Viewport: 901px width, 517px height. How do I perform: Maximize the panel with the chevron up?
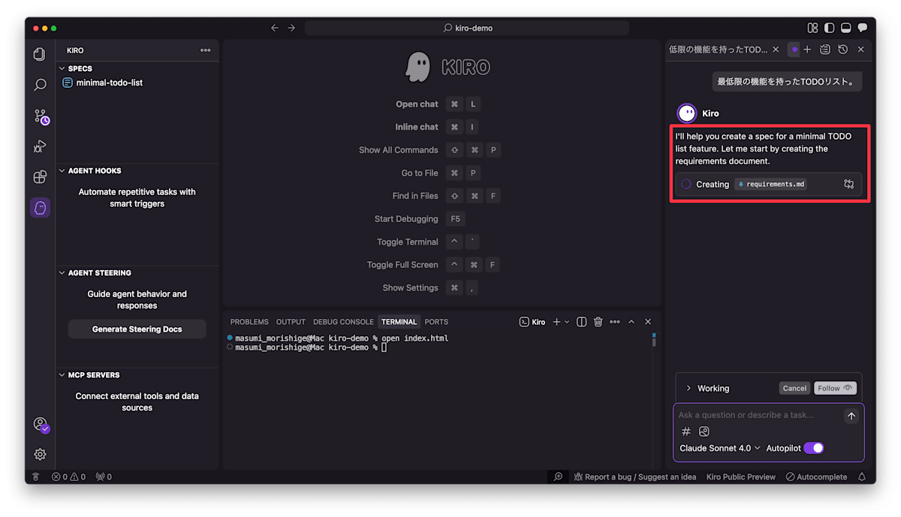click(631, 322)
